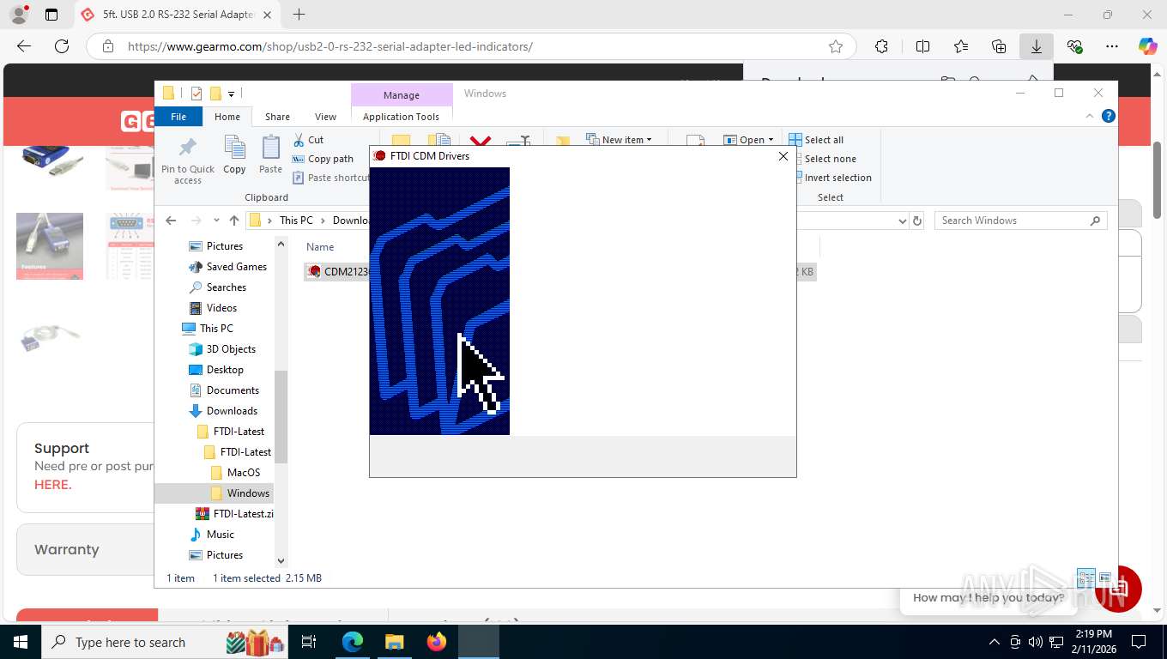The height and width of the screenshot is (659, 1167).
Task: Click quick access toolbar New folder icon
Action: (x=216, y=94)
